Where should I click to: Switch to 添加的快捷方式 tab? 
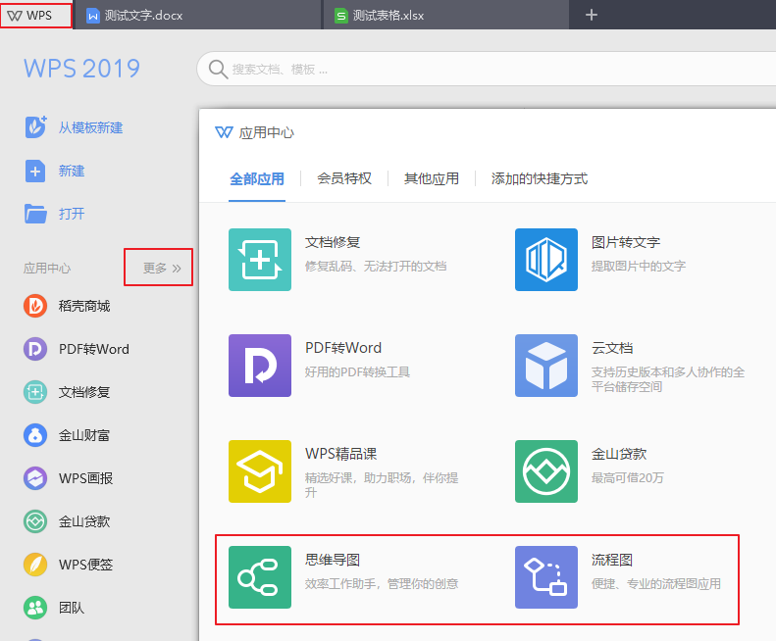pyautogui.click(x=540, y=178)
